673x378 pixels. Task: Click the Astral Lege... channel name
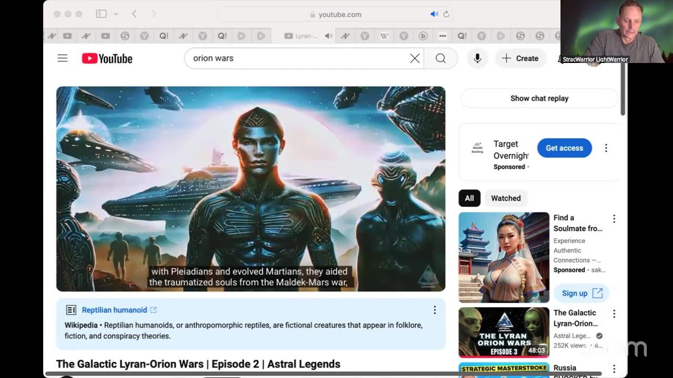572,335
